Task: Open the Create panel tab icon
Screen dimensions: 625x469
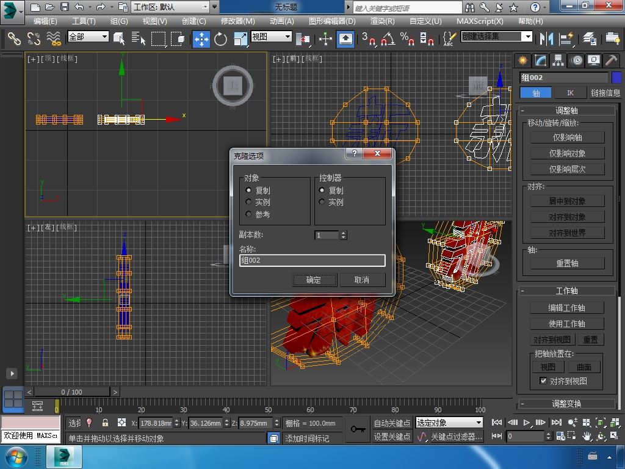Action: coord(522,60)
